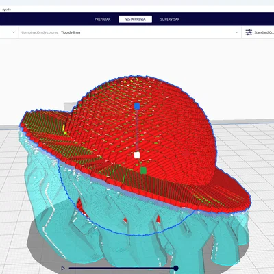Open the Combinación de colores dropdown
Viewport: 274px width, 274px height.
click(129, 32)
